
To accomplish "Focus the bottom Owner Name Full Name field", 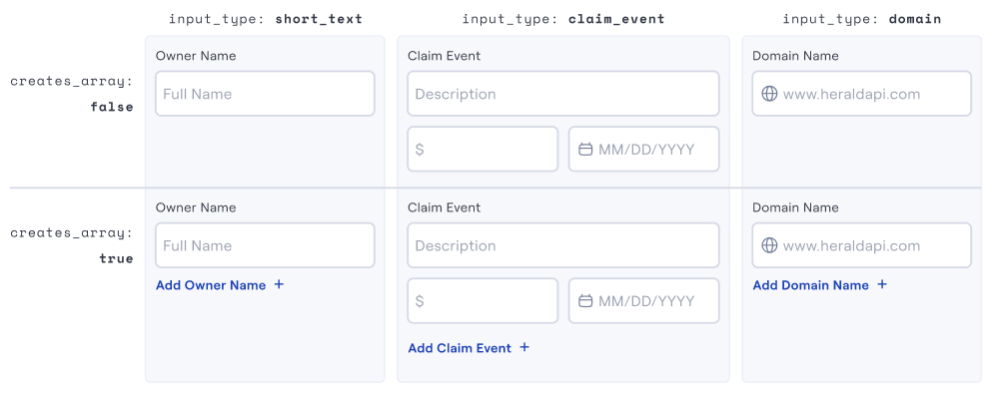I will 265,244.
